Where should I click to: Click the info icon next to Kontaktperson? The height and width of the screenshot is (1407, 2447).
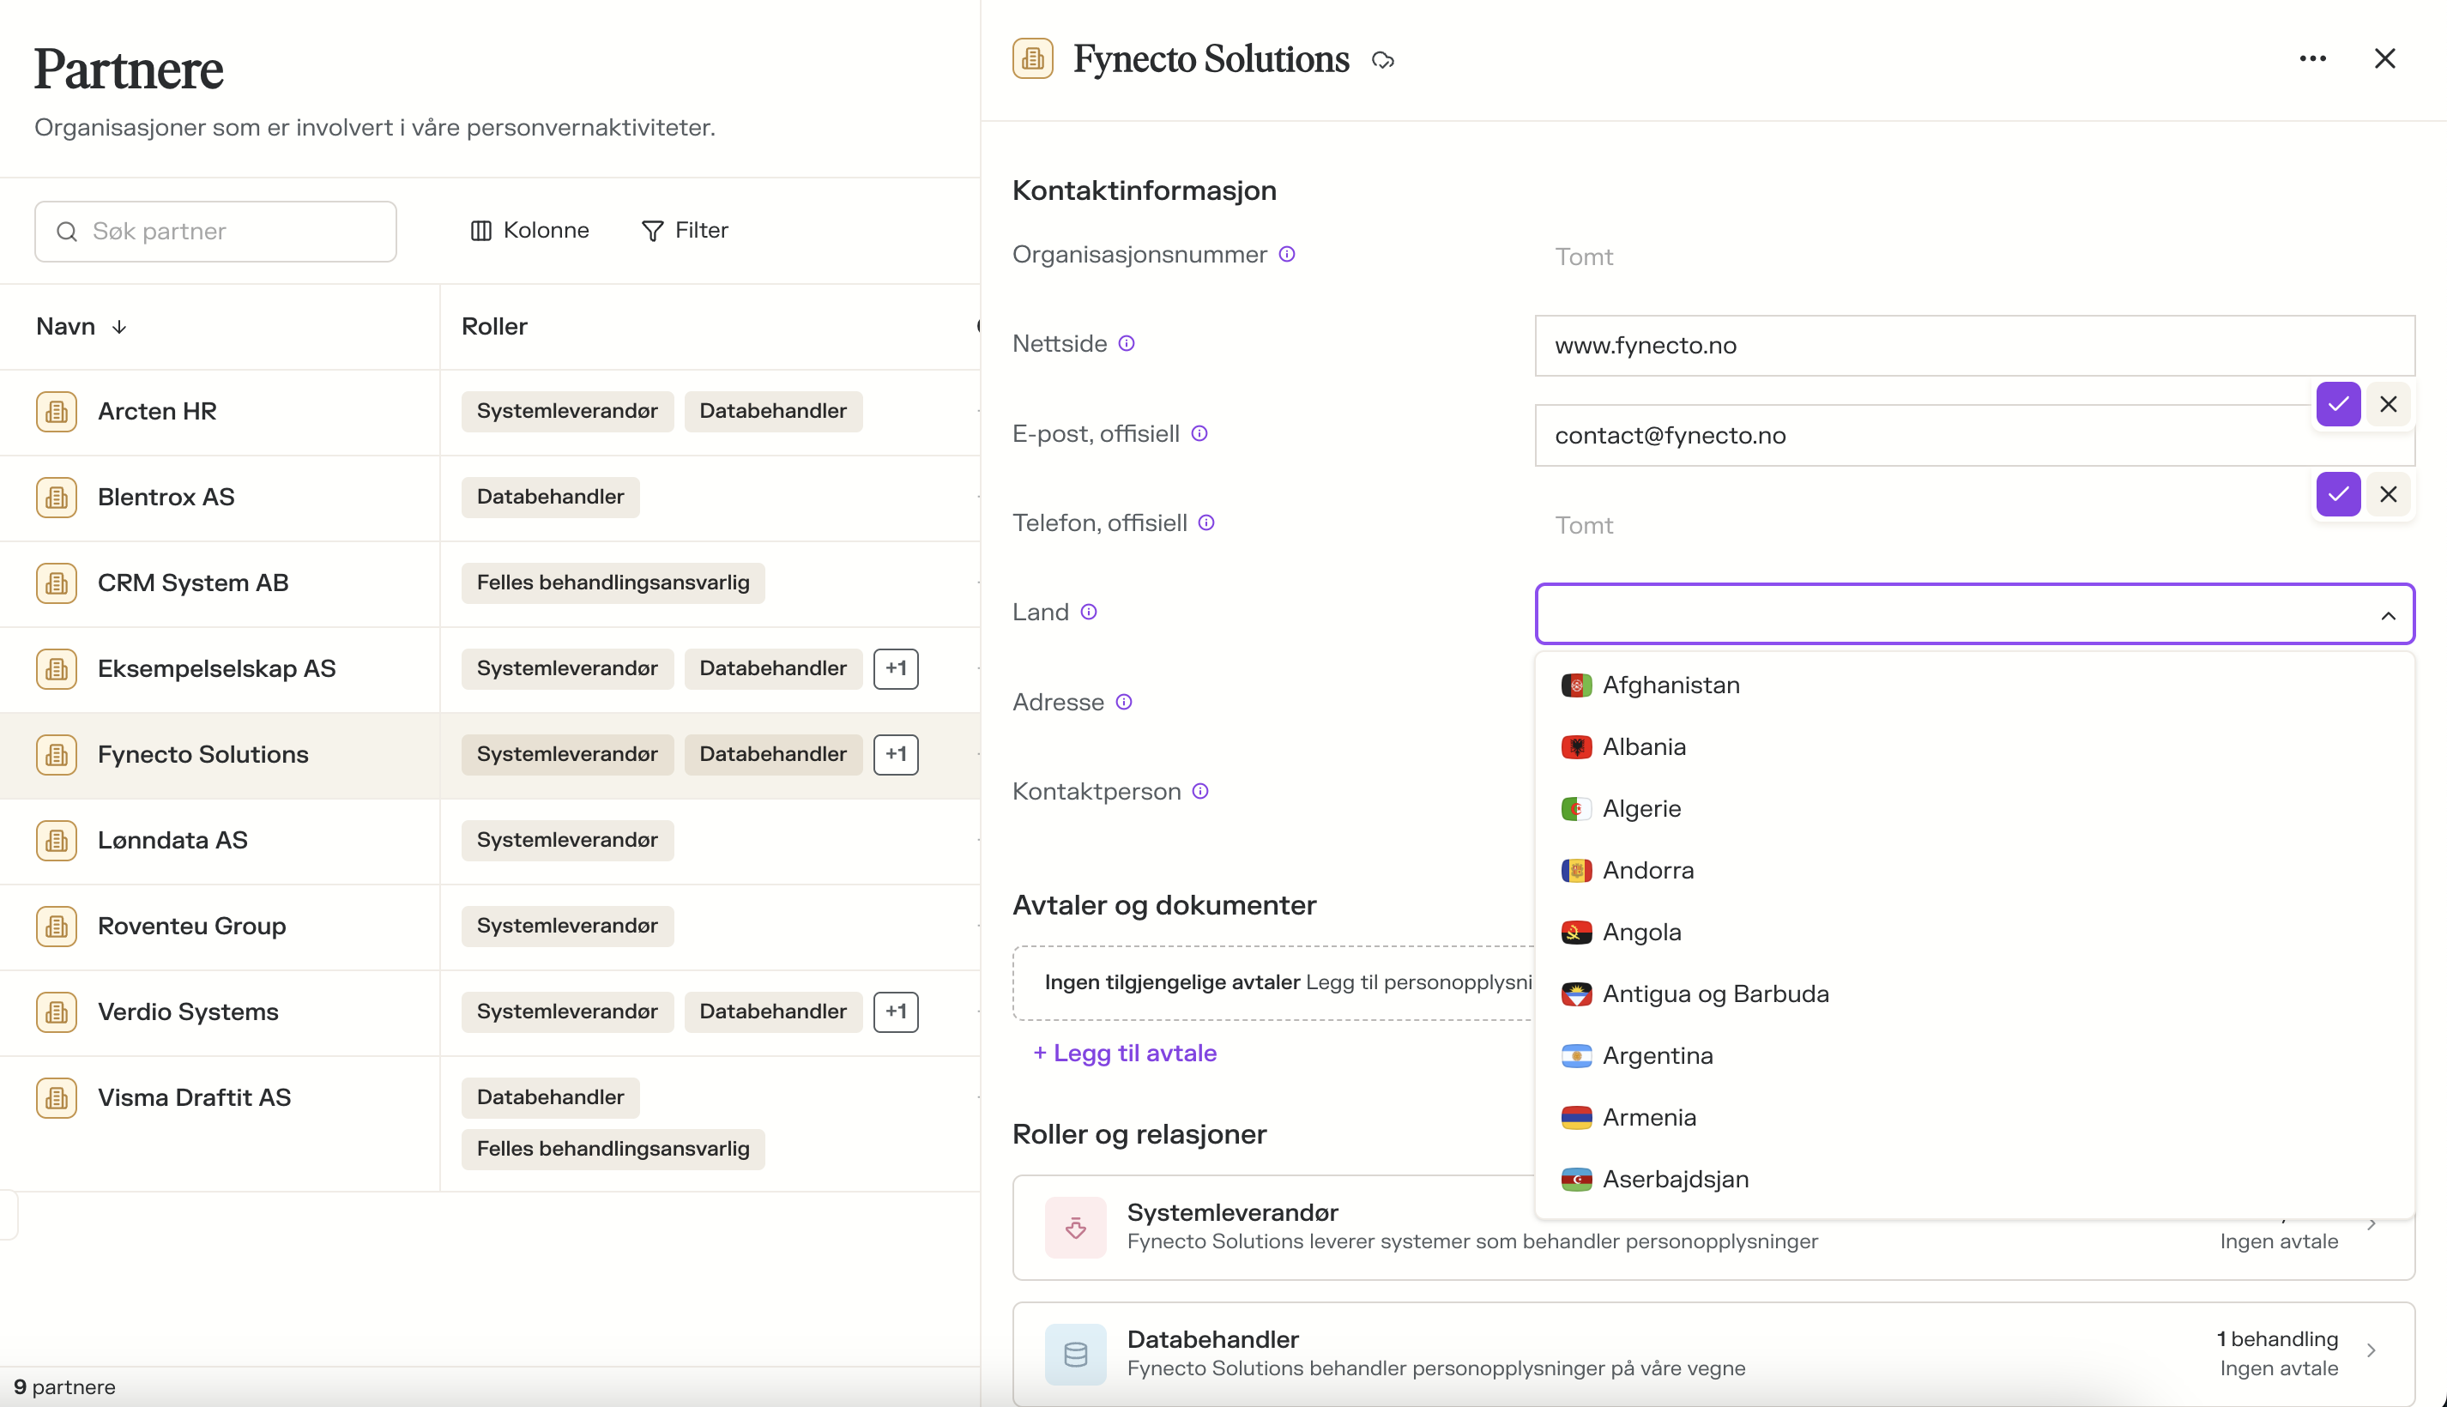(1200, 791)
